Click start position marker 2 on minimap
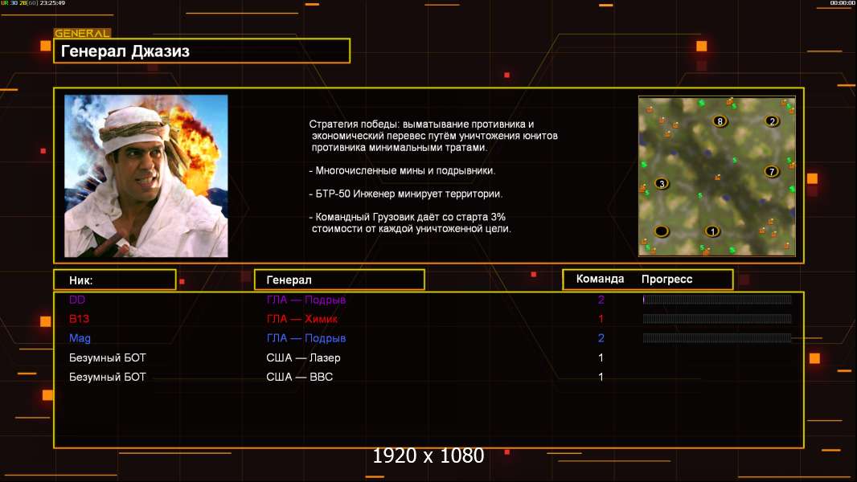 point(772,121)
